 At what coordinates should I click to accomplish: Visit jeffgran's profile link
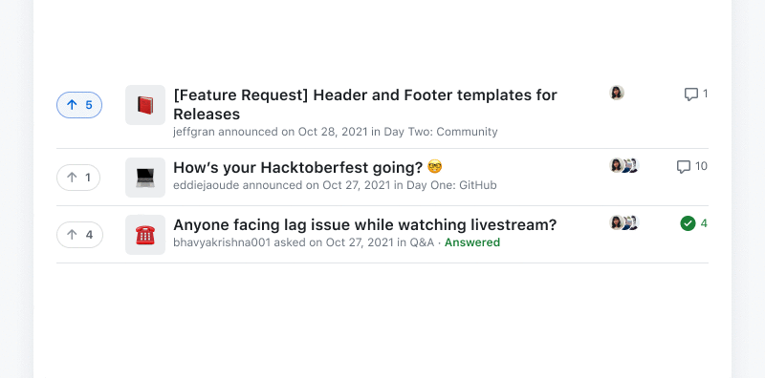[x=194, y=132]
